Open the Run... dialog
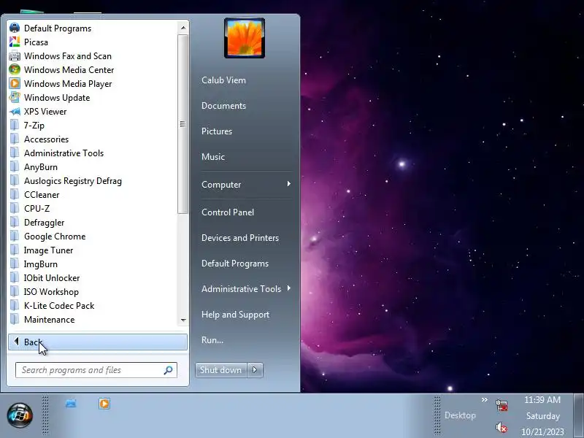This screenshot has height=438, width=584. [212, 340]
